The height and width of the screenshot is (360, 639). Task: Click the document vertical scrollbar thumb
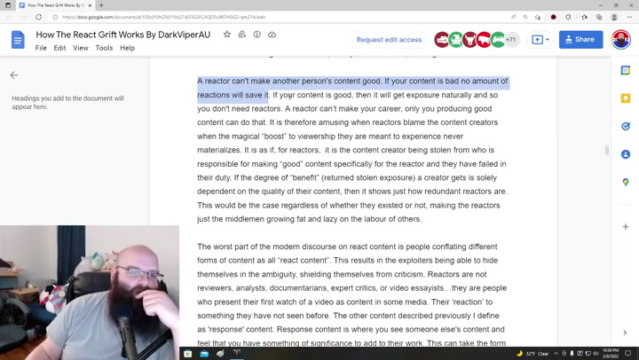607,150
